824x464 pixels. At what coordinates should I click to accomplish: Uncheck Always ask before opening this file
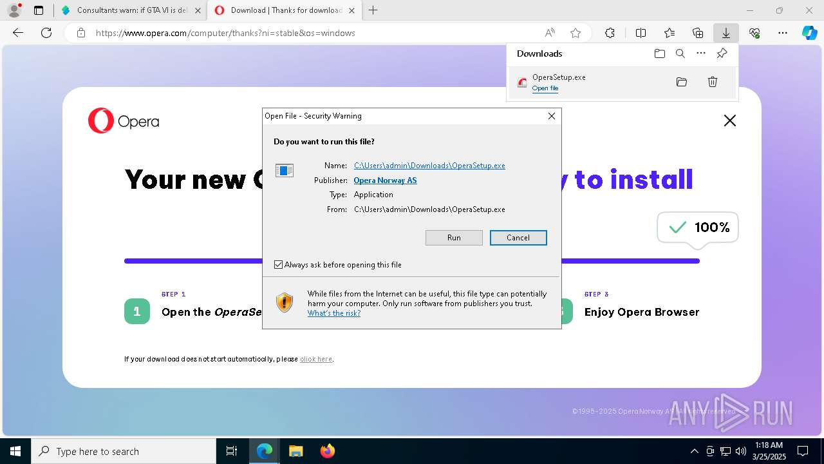point(278,265)
